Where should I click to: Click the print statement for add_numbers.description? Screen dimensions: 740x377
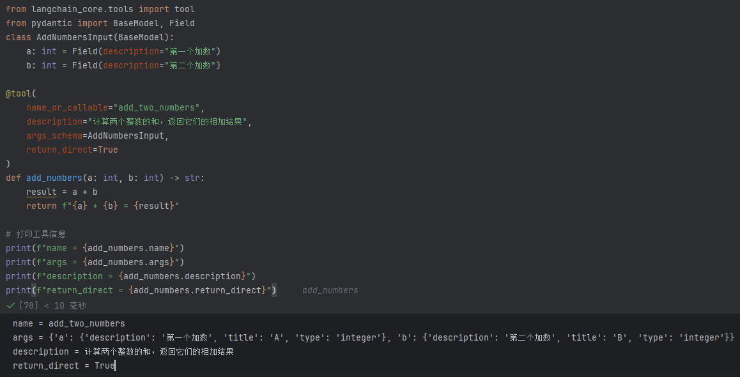coord(130,276)
